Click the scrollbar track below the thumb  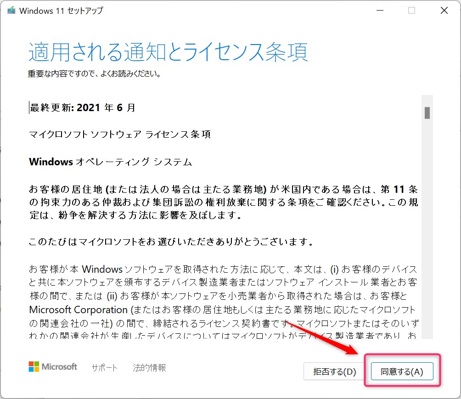pyautogui.click(x=427, y=229)
